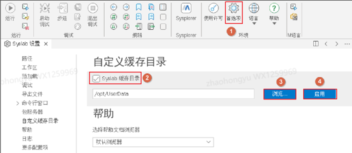Viewport: 352px width, 153px height.
Task: Click the terminal icon with blue play arrow in 运行 group
Action: pos(25,7)
